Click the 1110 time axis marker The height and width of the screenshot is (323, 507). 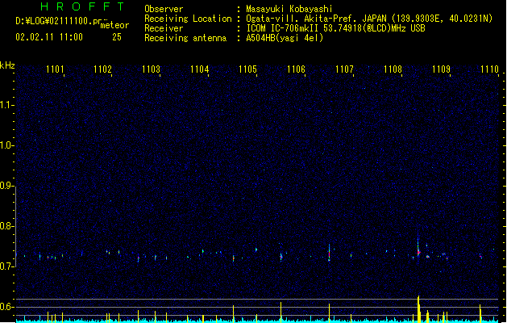click(489, 69)
